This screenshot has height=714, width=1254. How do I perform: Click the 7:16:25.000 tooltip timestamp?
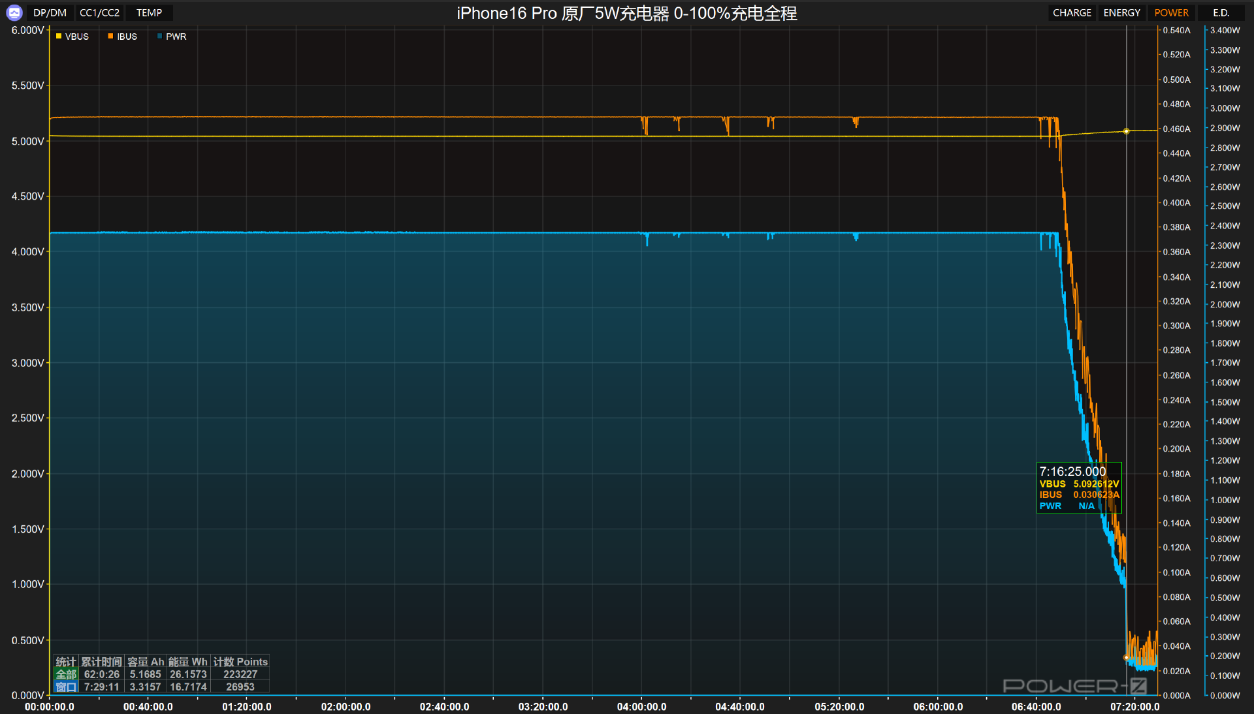pyautogui.click(x=1072, y=471)
